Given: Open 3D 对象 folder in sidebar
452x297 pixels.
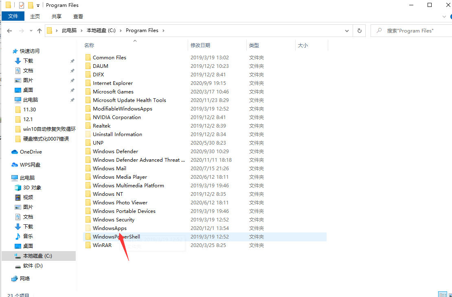Looking at the screenshot, I should tap(32, 188).
